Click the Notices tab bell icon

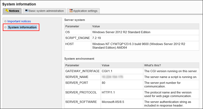pyautogui.click(x=7, y=10)
